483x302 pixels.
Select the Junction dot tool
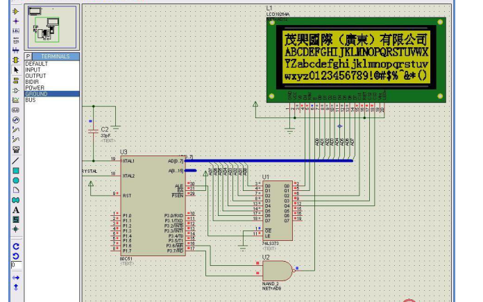pos(16,21)
